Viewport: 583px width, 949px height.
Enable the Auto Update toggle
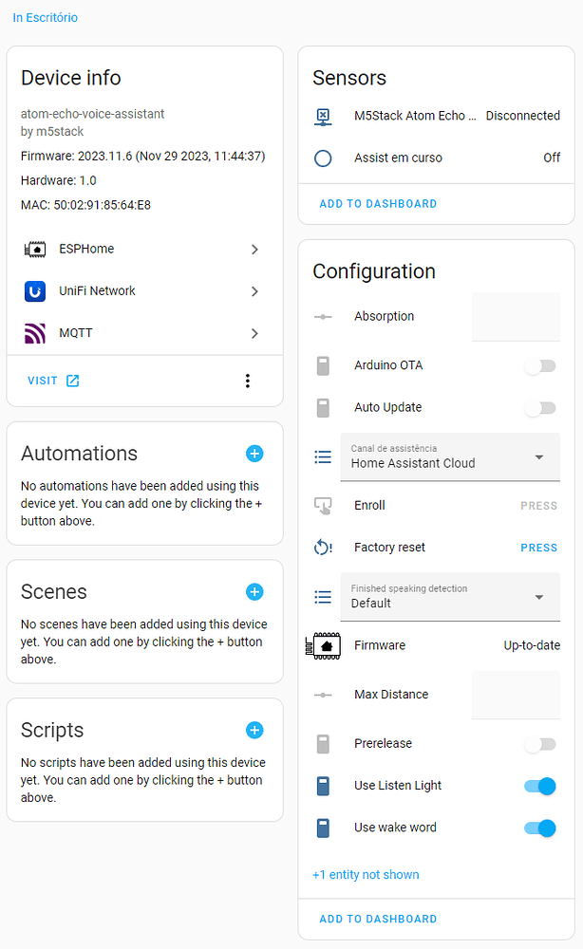pyautogui.click(x=539, y=407)
